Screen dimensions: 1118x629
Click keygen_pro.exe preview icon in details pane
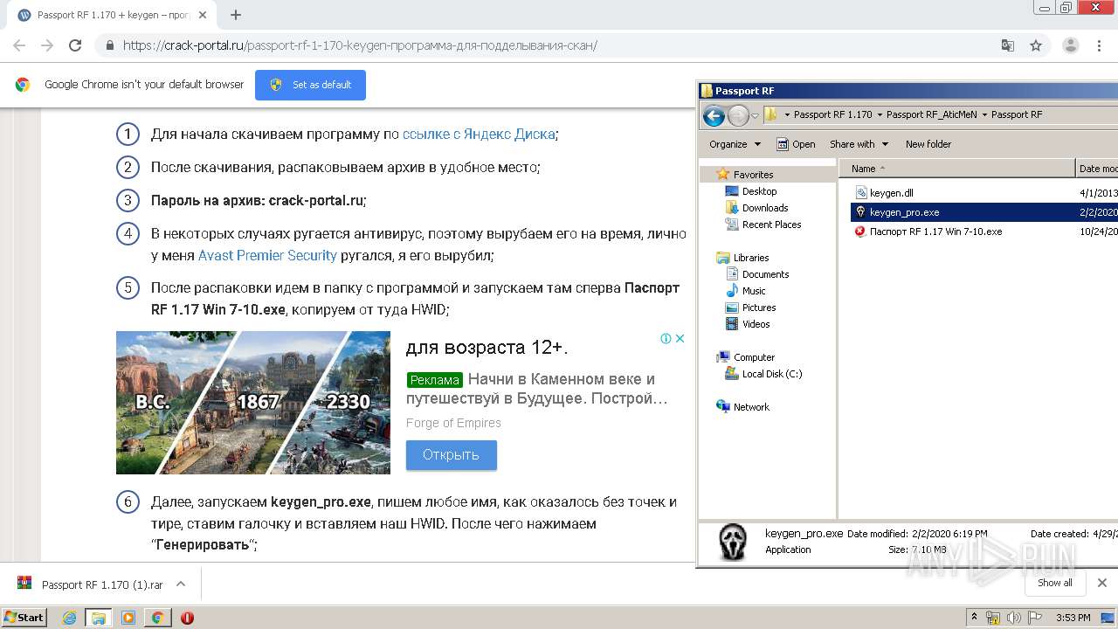[x=733, y=542]
